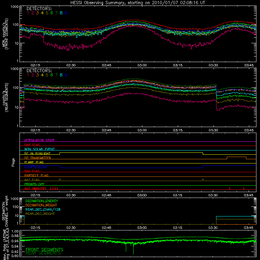Viewport: 260px width, 260px height.
Task: Click the REAR_DEC_CHAN/128 legend entry
Action: click(43, 209)
